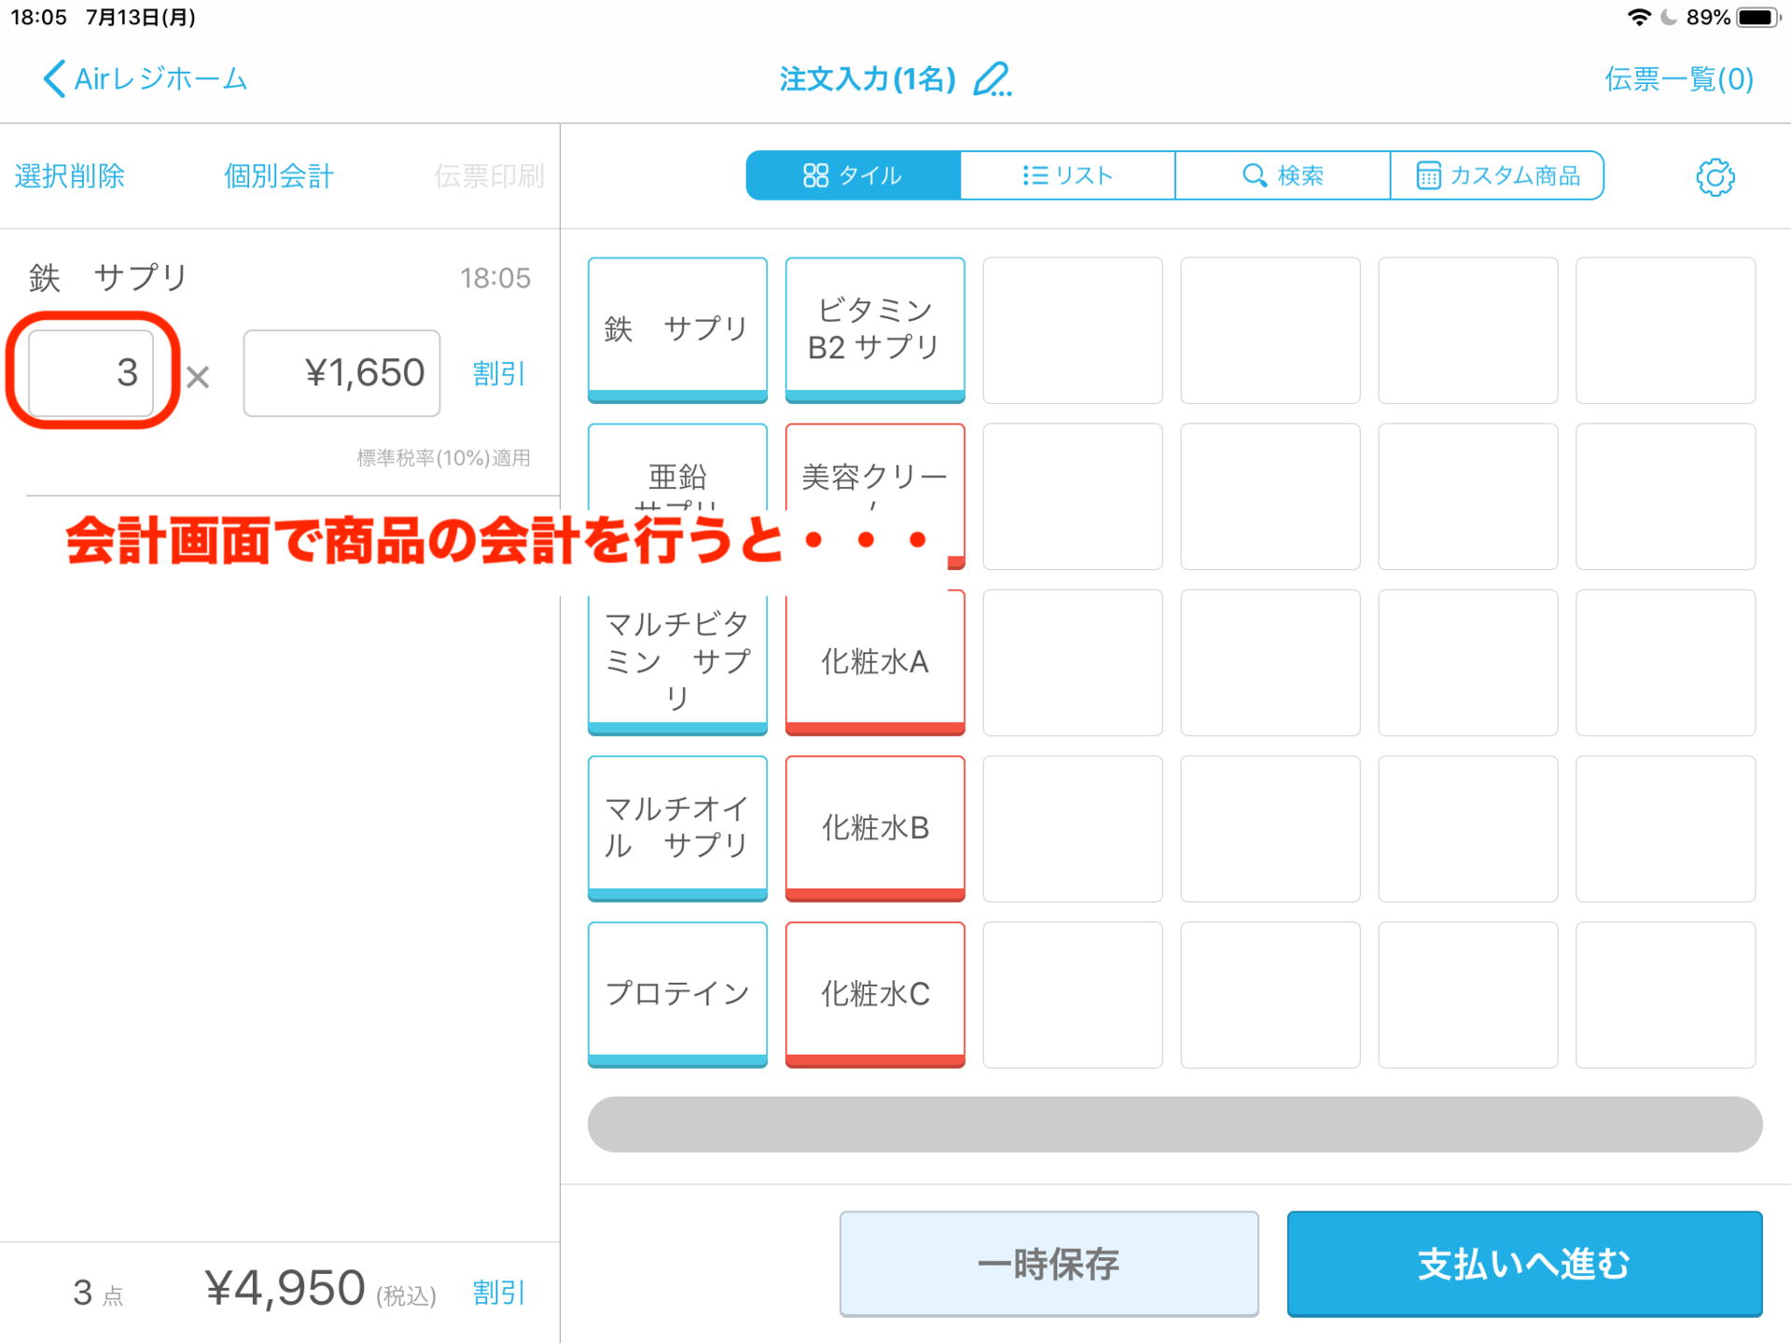Tap 選択削除

(x=70, y=175)
